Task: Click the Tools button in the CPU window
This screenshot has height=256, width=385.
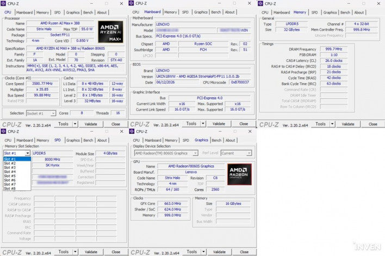Action: coord(63,124)
